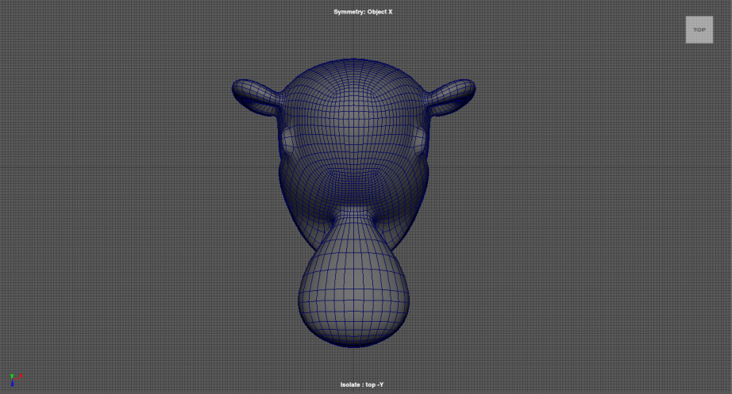Click the top center of the head

pos(353,67)
